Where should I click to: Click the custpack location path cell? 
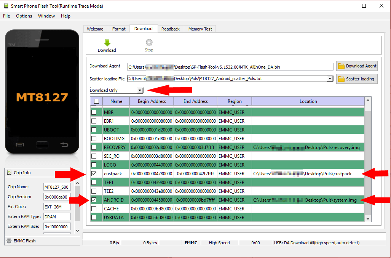(308, 173)
